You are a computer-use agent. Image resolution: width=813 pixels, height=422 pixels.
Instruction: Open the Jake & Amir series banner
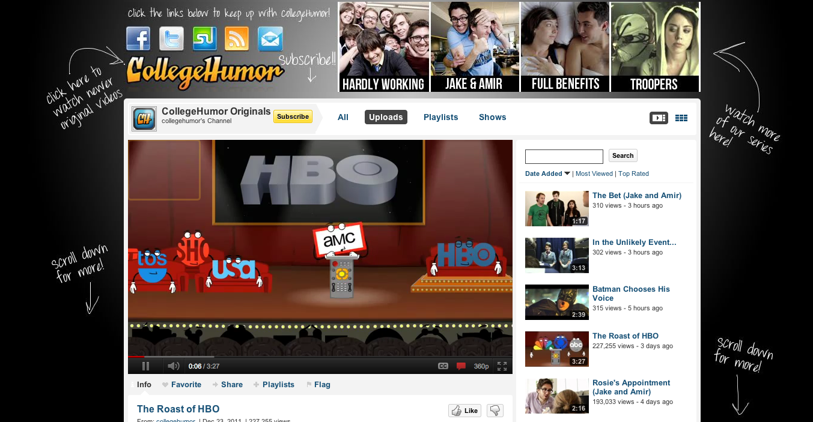tap(475, 47)
